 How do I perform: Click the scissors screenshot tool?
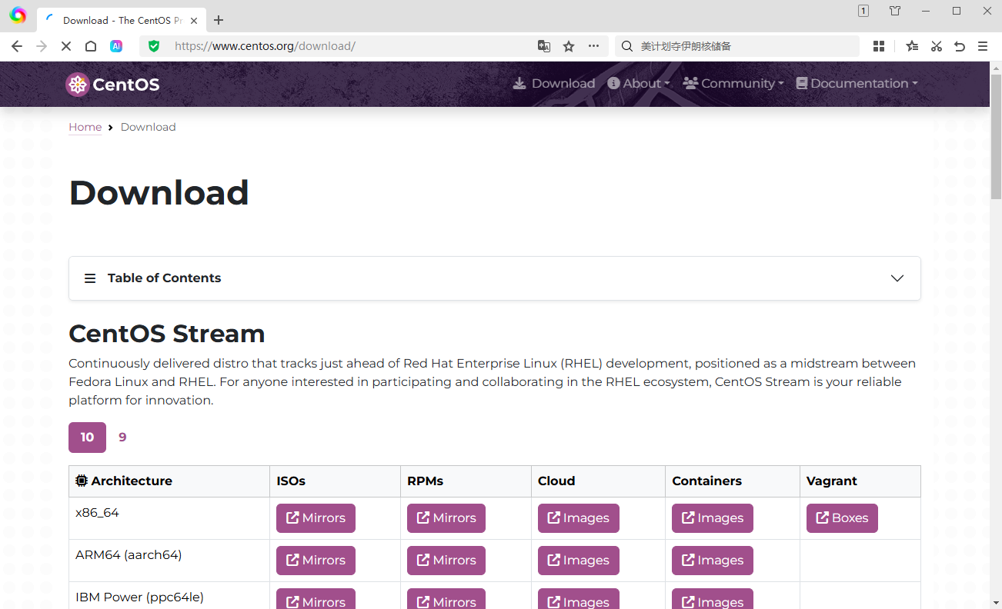point(936,46)
